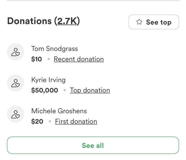Open the 2.7K donations count link
186x160 pixels.
click(67, 21)
